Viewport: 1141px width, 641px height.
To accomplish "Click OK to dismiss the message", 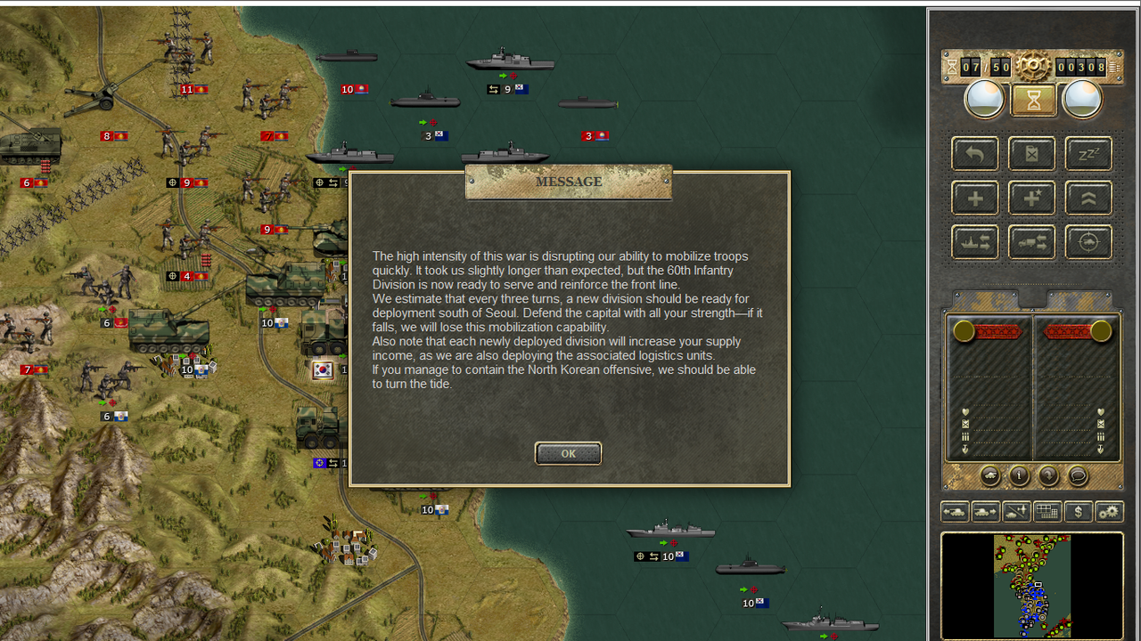I will 568,453.
